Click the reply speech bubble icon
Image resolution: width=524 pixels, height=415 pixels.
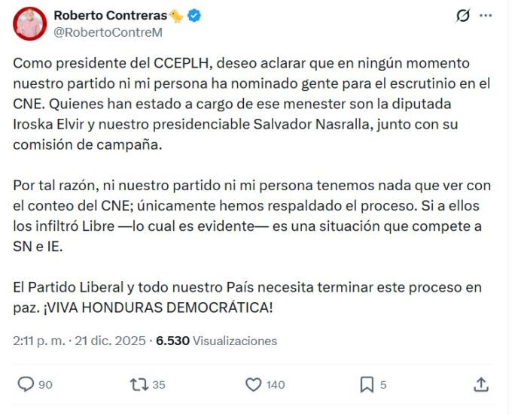tap(26, 384)
